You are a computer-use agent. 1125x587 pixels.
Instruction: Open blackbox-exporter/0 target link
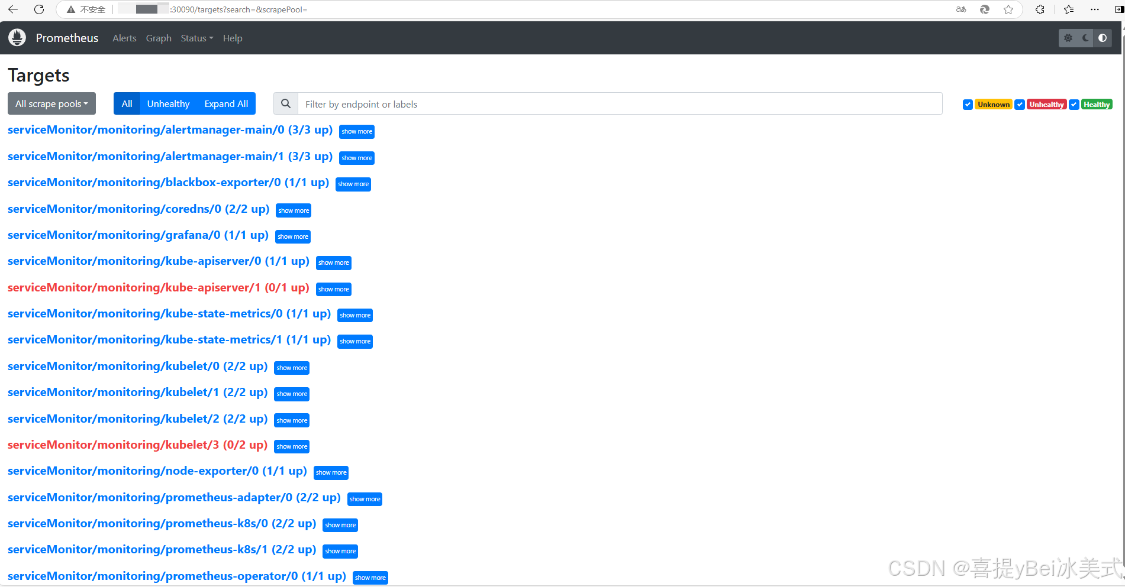pos(168,183)
